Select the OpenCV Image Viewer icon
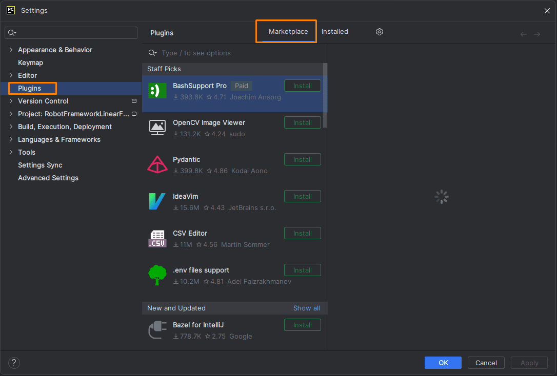 [x=157, y=128]
